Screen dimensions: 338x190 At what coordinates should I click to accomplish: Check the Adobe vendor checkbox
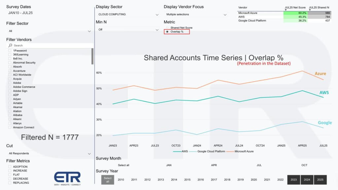[10, 83]
